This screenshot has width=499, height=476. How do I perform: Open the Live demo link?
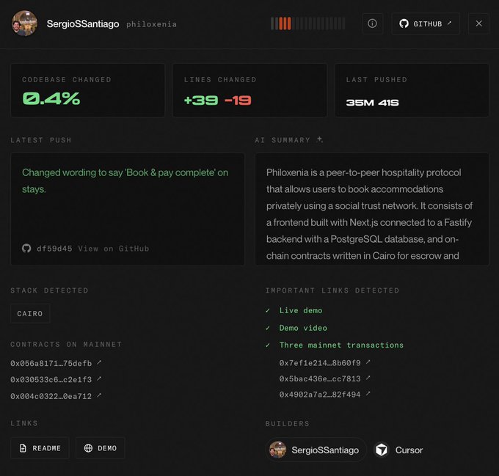[301, 310]
